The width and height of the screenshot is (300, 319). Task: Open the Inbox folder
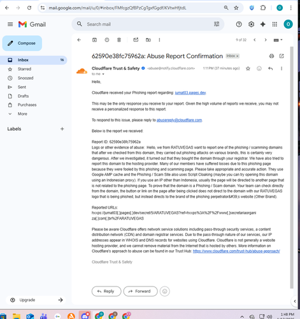tap(34, 60)
